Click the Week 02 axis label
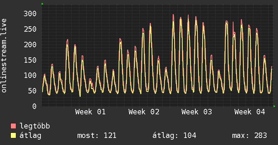This screenshot has width=278, height=145. (x=144, y=112)
